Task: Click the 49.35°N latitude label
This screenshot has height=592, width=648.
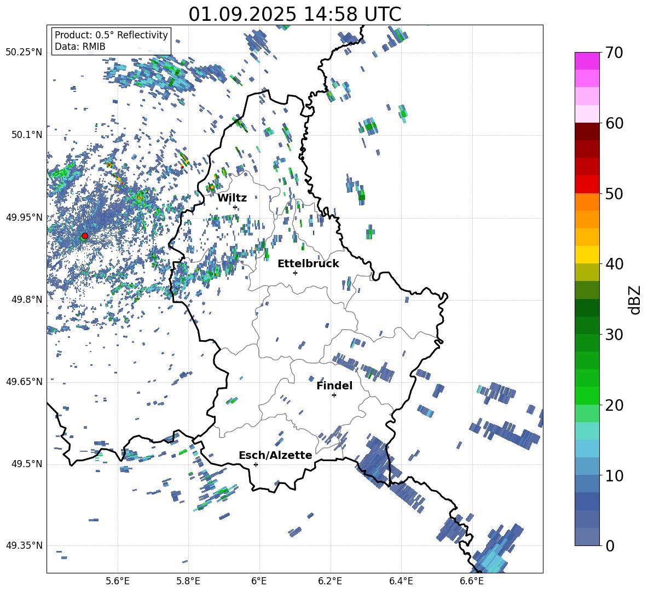Action: coord(24,545)
